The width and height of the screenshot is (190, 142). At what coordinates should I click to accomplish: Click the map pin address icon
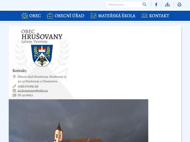click(14, 77)
